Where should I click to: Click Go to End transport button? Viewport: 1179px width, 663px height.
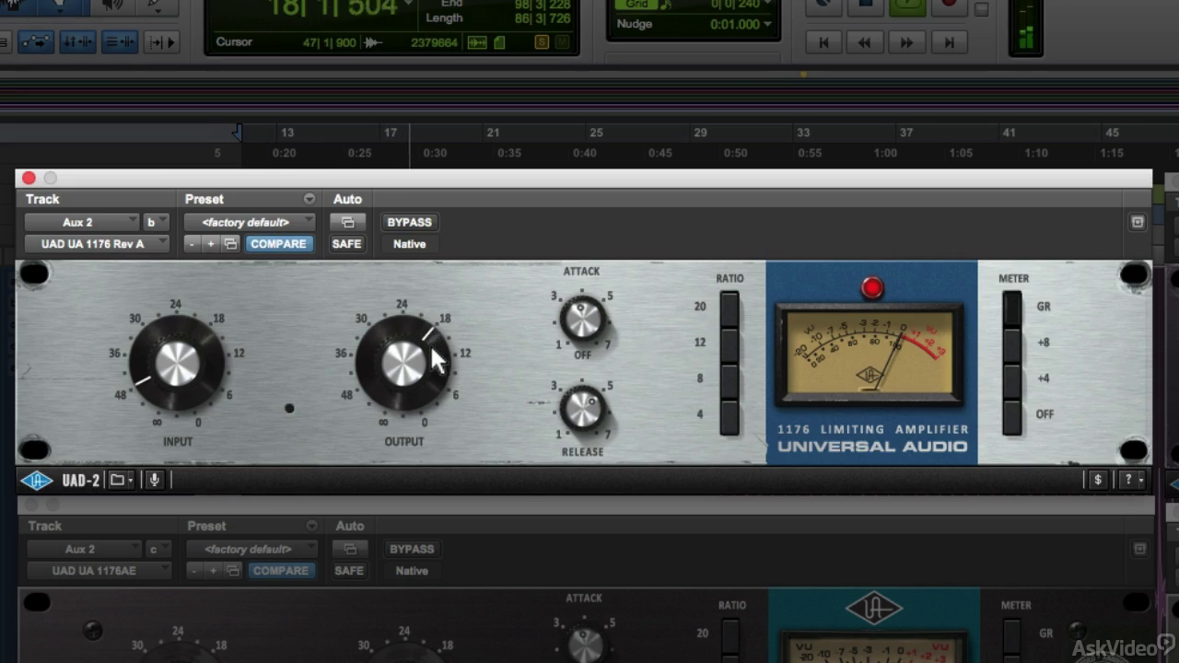[x=949, y=42]
